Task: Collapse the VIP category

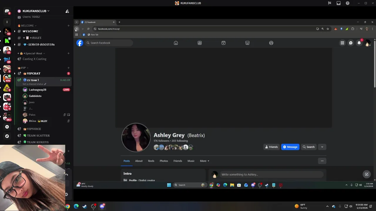Action: coord(23,68)
